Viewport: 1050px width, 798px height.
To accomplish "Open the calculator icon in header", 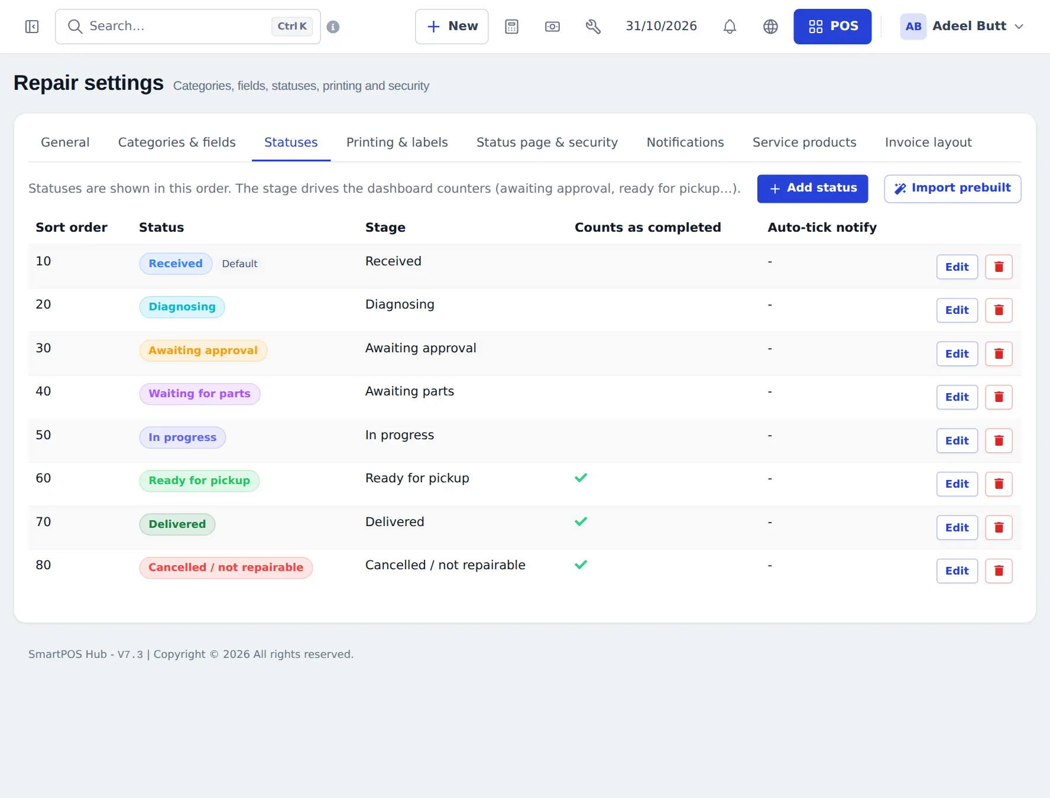I will [x=511, y=27].
